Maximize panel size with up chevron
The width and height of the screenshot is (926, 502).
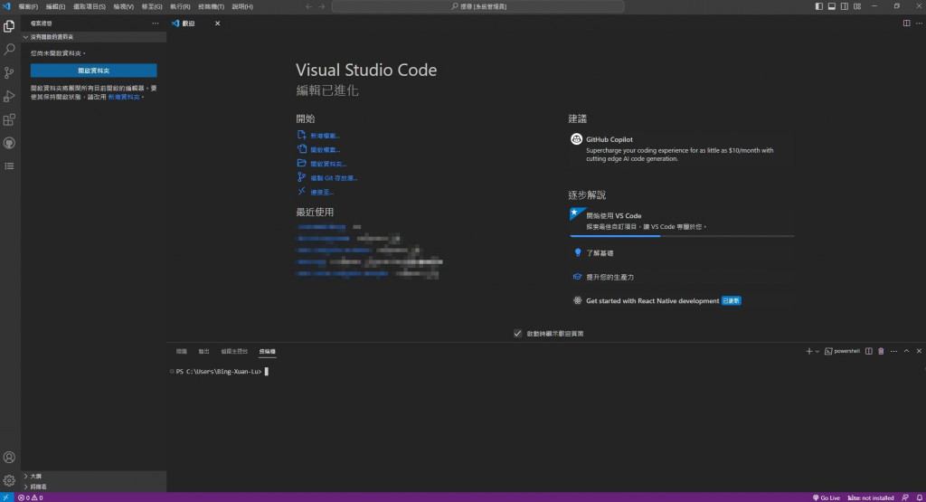point(906,351)
